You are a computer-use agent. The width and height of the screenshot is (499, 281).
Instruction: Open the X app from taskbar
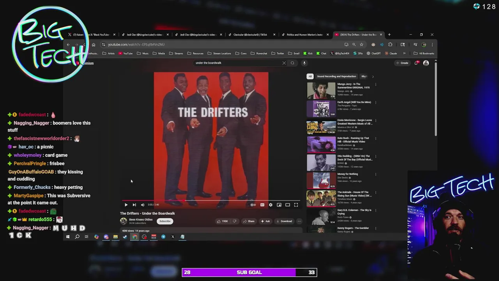[x=173, y=237]
